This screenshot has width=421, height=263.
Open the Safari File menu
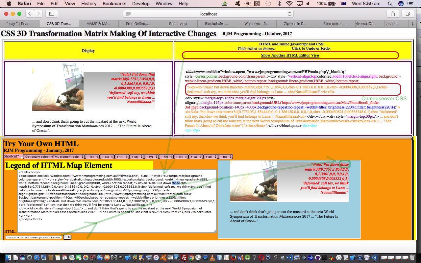41,4
